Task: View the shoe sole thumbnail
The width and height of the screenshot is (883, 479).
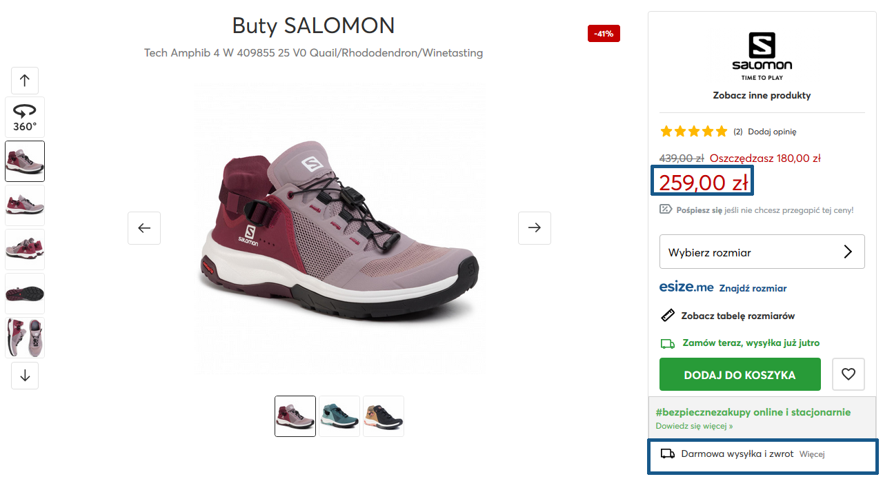Action: point(25,294)
